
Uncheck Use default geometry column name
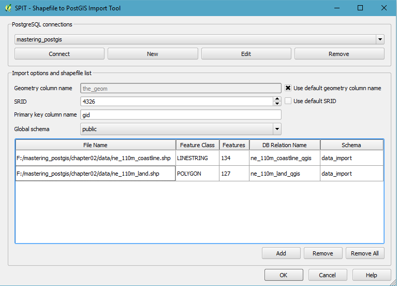pyautogui.click(x=288, y=88)
